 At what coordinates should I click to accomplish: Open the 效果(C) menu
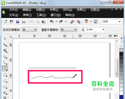81,10
